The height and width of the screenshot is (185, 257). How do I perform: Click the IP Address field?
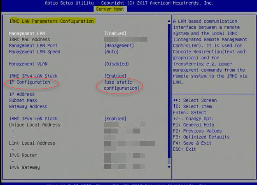coord(23,94)
